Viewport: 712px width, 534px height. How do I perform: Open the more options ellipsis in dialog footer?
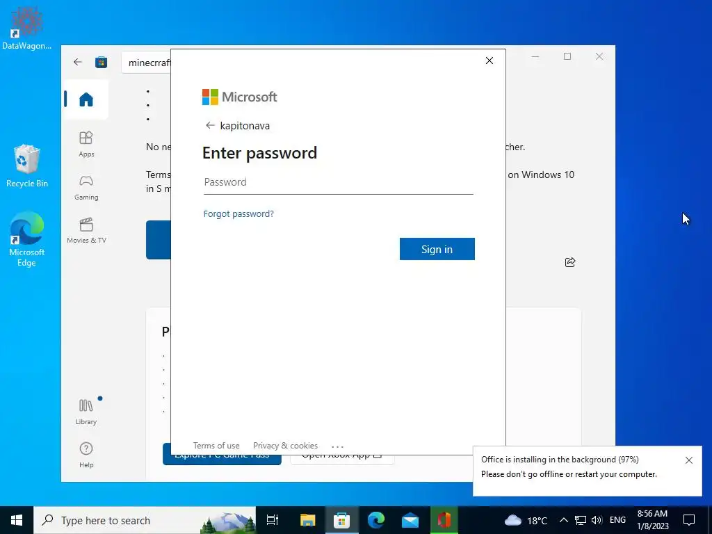[337, 446]
